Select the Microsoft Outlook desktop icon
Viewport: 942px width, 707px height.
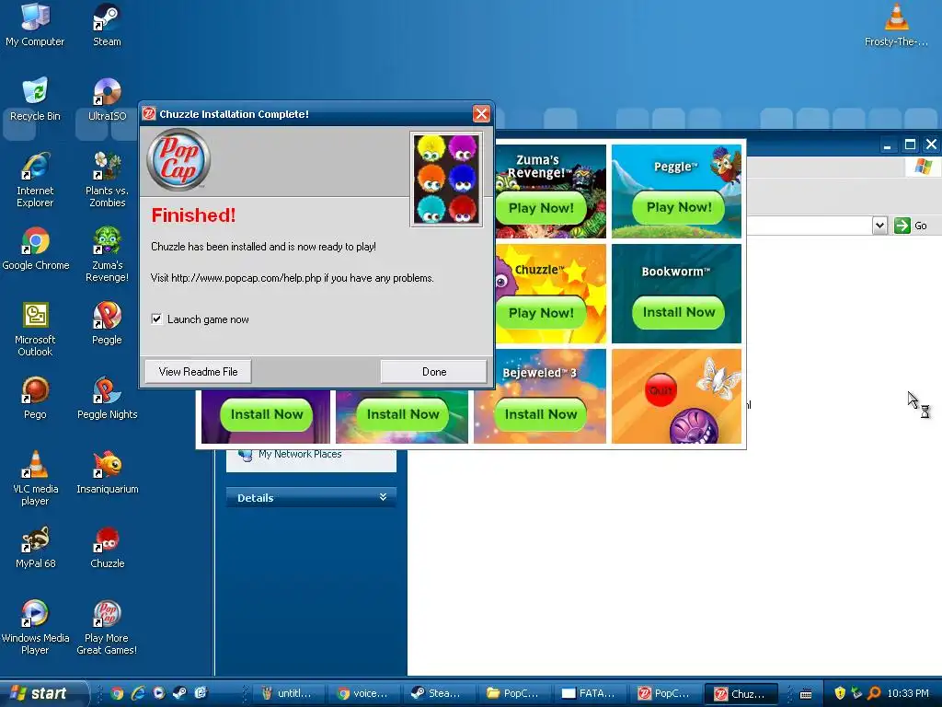tap(35, 329)
